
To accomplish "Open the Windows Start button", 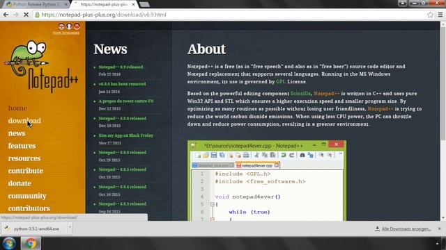I will tap(9, 244).
